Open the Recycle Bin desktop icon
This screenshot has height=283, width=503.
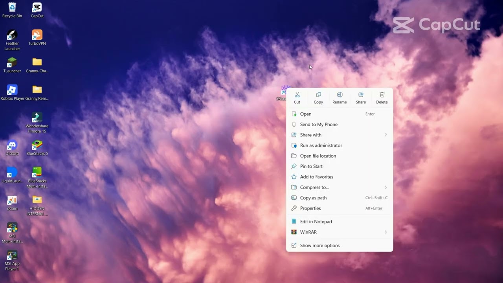click(12, 10)
